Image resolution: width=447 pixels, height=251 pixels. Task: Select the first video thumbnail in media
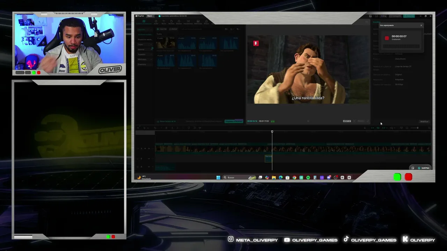[x=166, y=43]
